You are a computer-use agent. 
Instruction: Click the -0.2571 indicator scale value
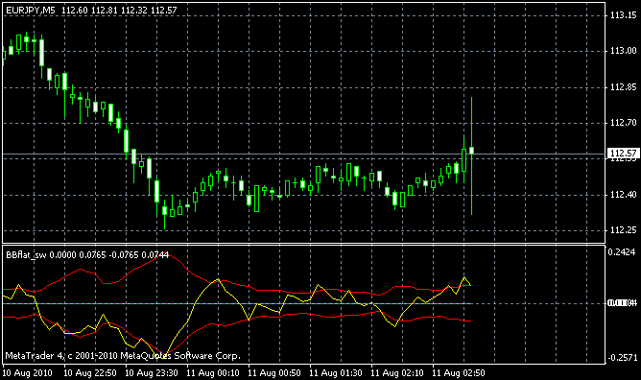622,358
